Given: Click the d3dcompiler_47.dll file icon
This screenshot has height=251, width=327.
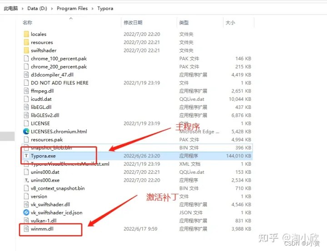Looking at the screenshot, I should point(26,74).
